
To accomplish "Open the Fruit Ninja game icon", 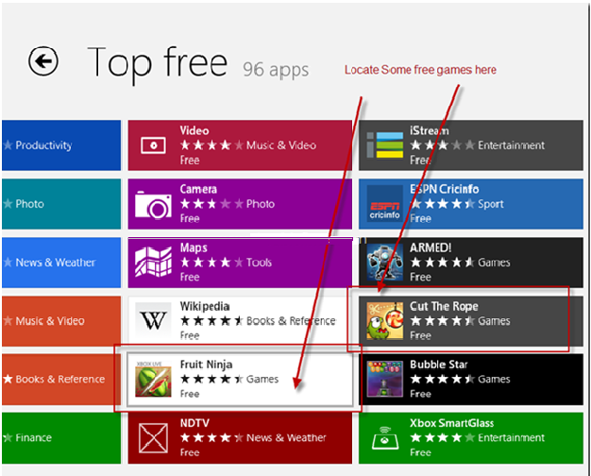I will point(153,380).
